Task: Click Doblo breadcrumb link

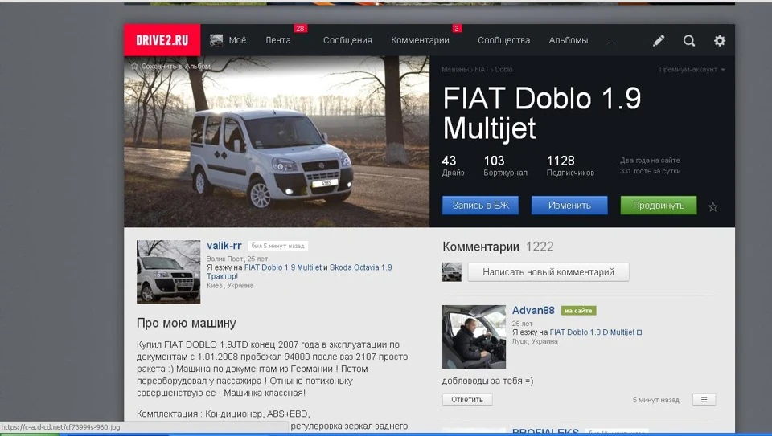Action: click(x=503, y=70)
